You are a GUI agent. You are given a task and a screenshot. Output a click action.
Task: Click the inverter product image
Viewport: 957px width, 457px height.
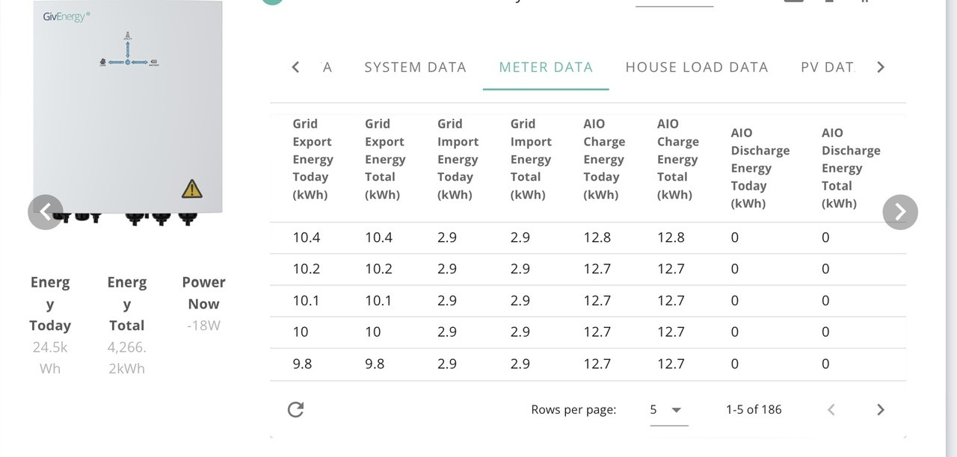point(128,111)
